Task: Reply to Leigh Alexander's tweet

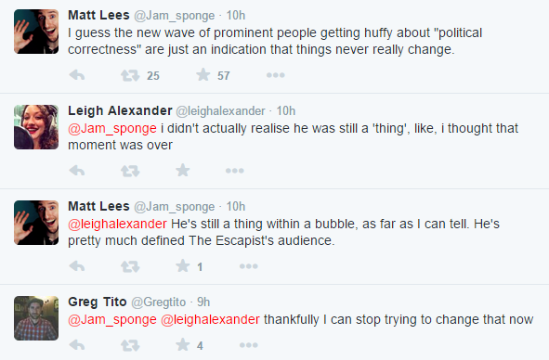Action: 77,171
